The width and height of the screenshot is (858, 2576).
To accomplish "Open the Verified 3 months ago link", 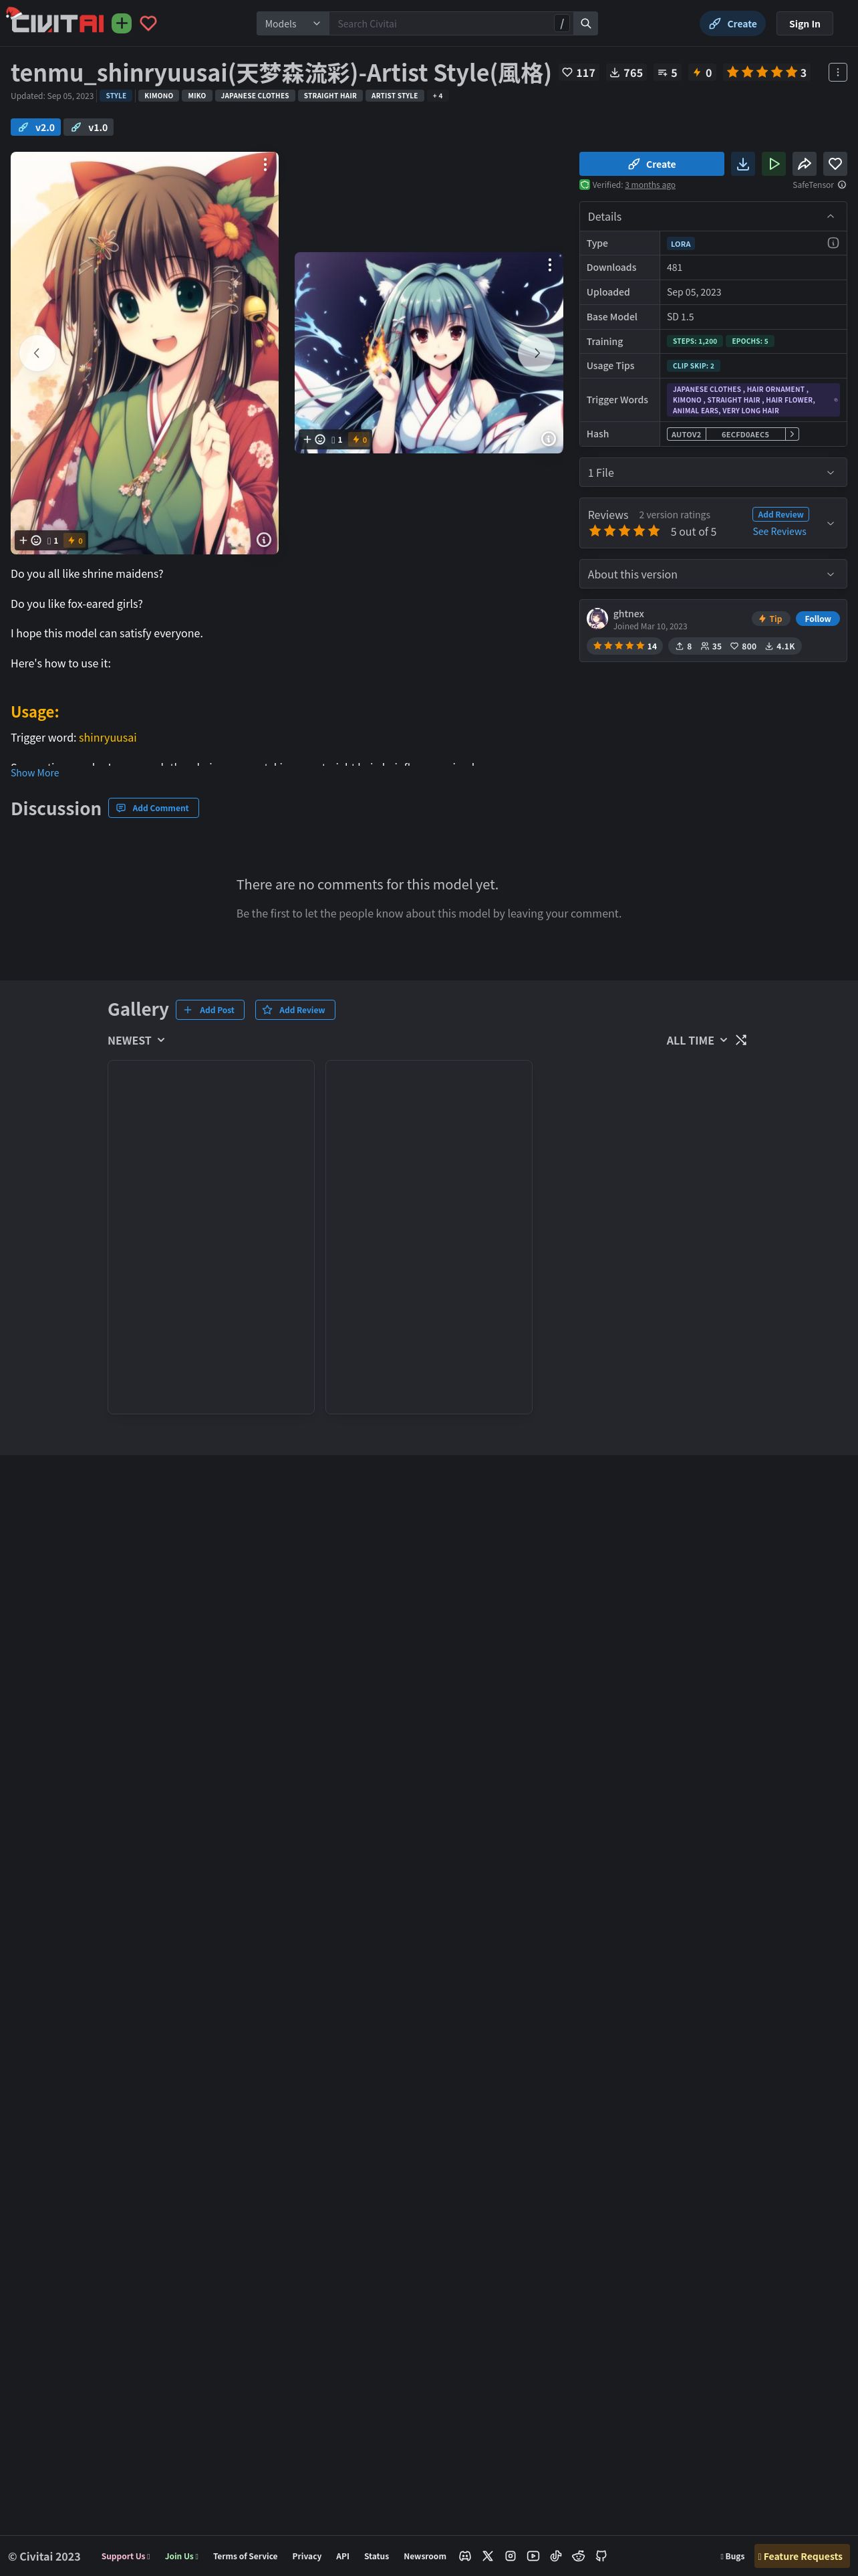I will coord(650,185).
